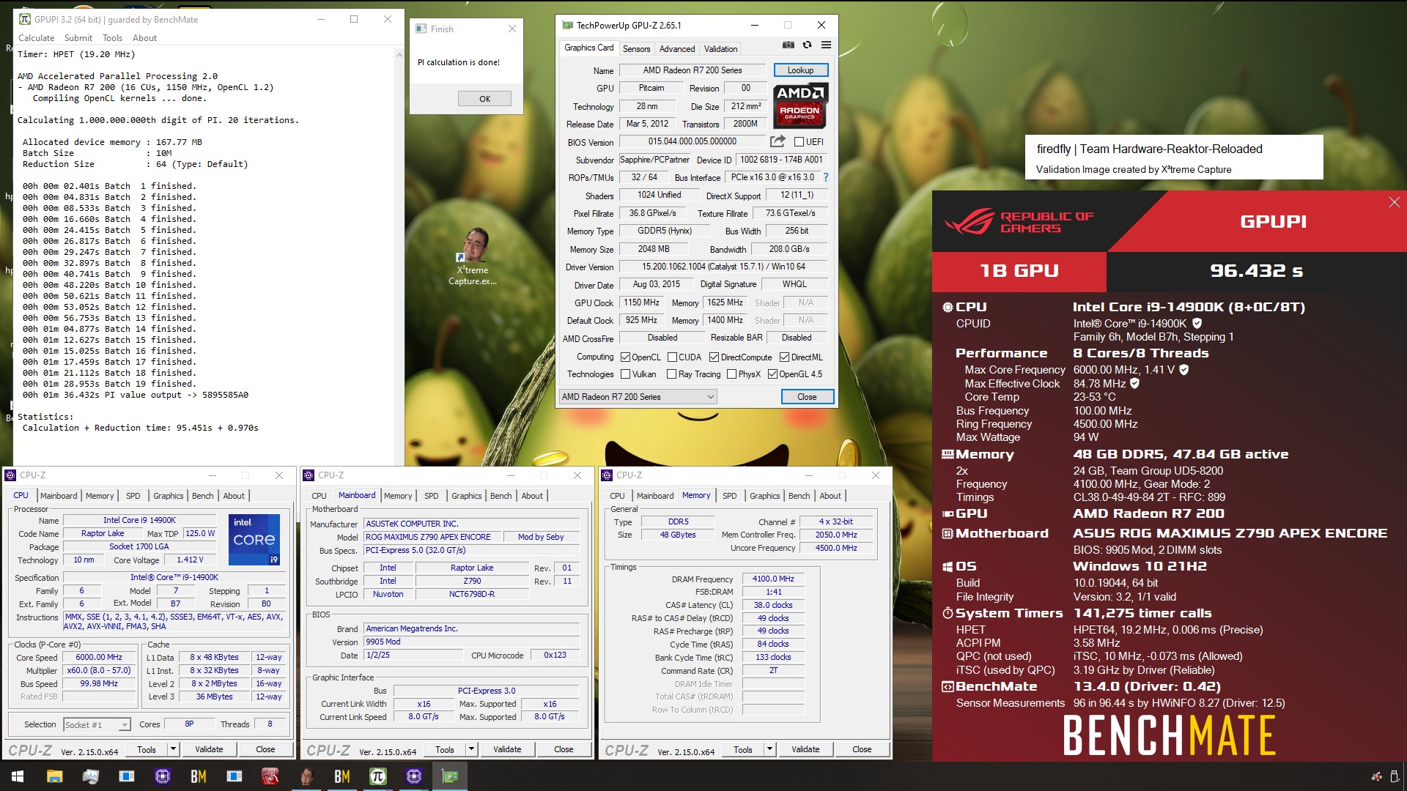Click the CPU-Z taskbar icon next to the GPU-Z icon

click(414, 776)
